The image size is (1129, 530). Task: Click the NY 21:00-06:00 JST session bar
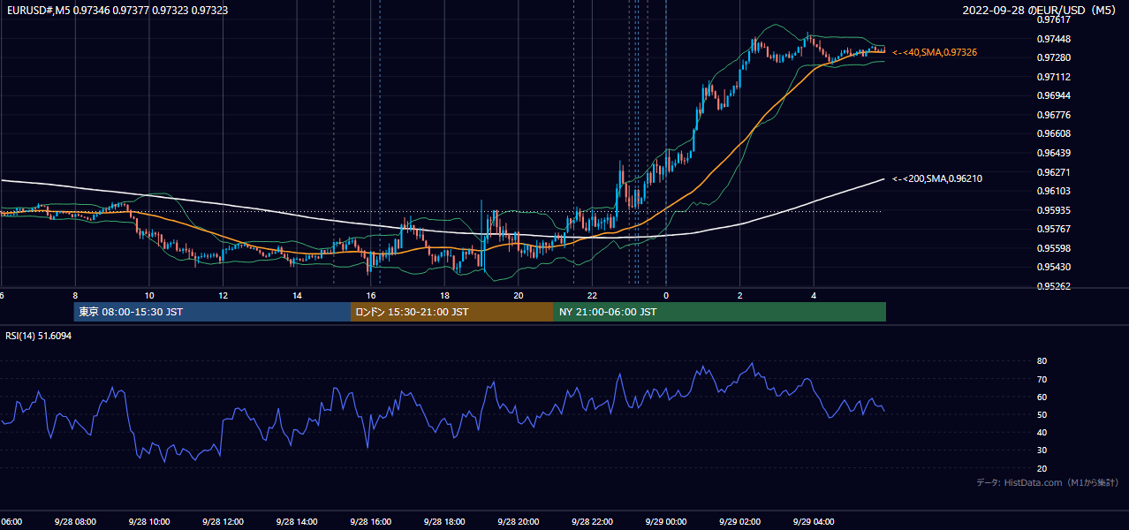[720, 312]
